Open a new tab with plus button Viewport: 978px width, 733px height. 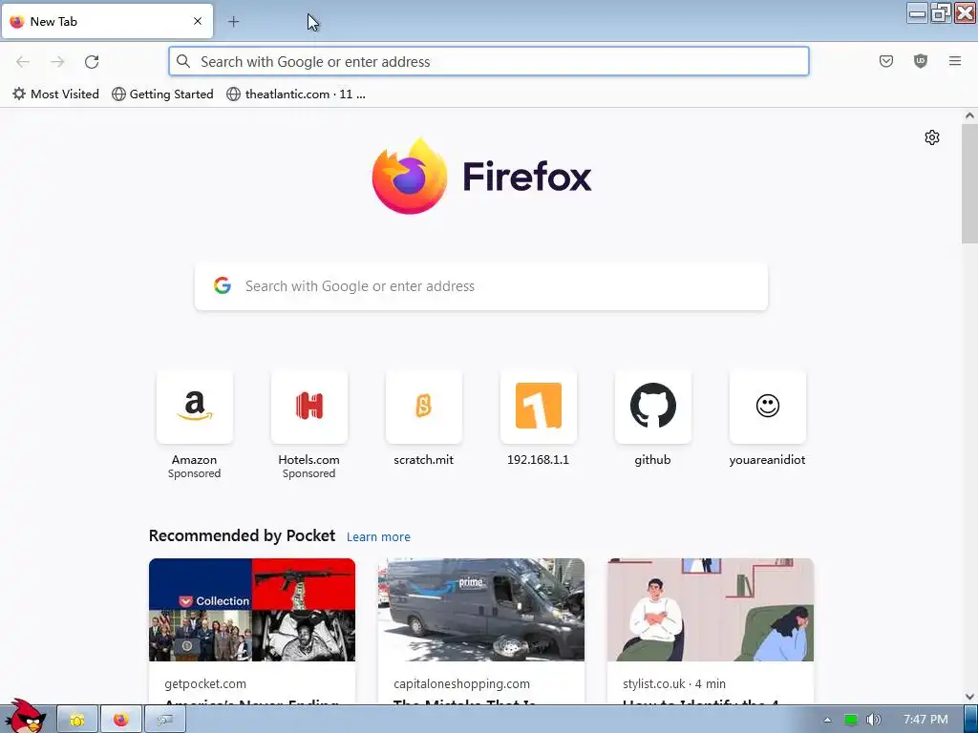pyautogui.click(x=233, y=22)
